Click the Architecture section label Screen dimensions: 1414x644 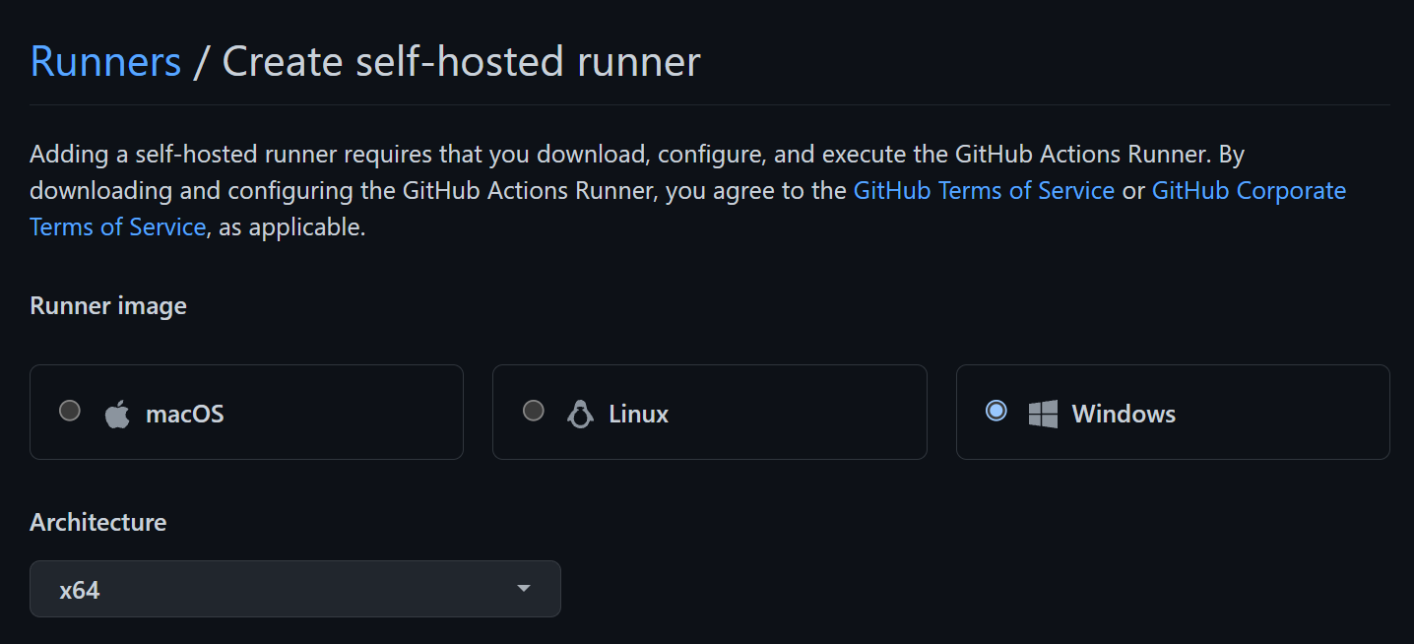pyautogui.click(x=97, y=522)
